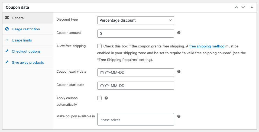259x132 pixels.
Task: Click the Give away products wrench icon
Action: [7, 62]
